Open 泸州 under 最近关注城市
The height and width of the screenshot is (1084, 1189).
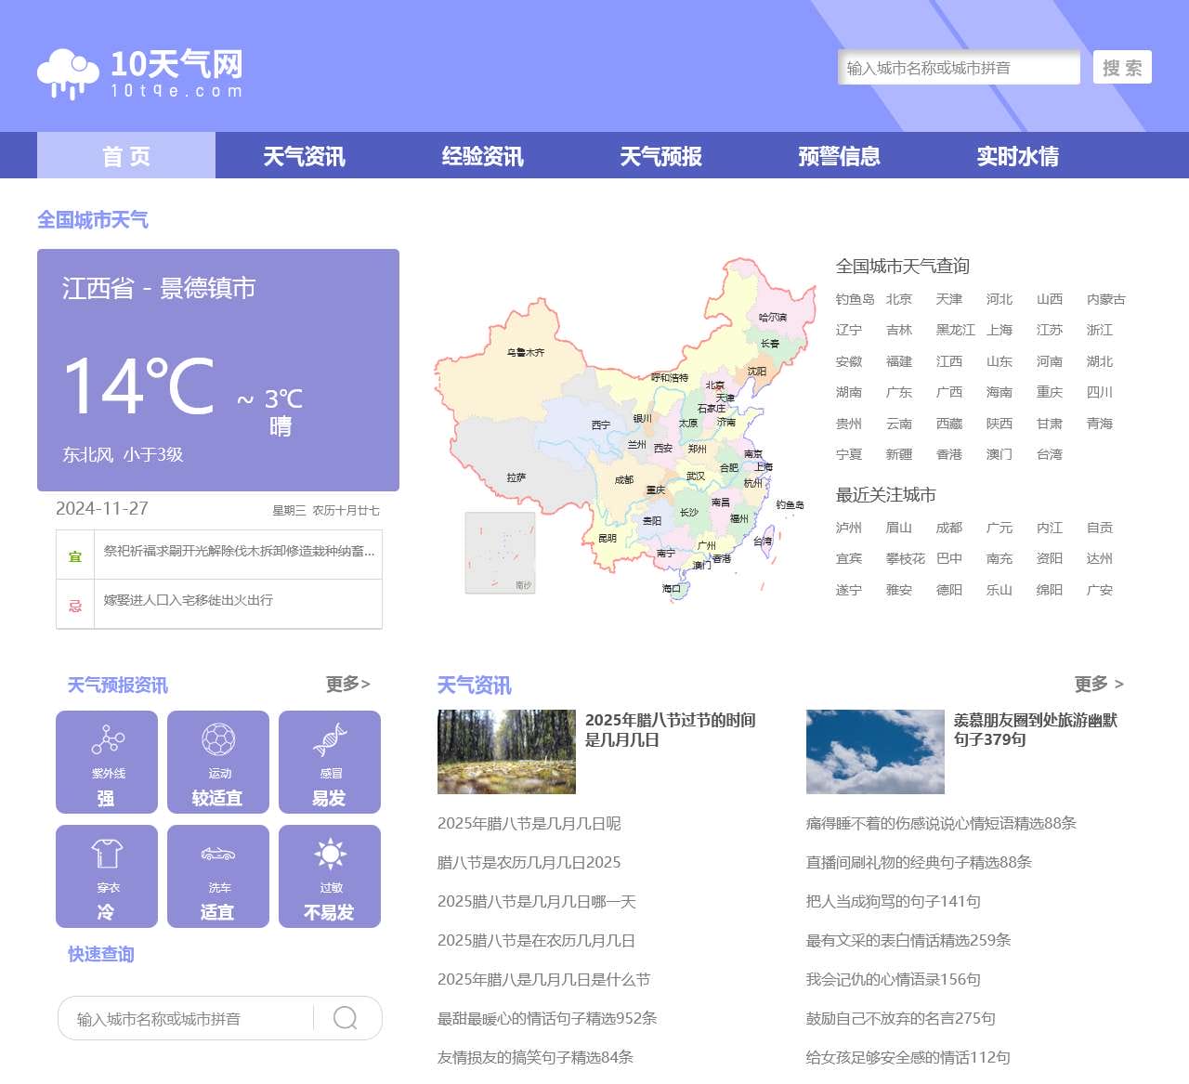click(x=849, y=528)
